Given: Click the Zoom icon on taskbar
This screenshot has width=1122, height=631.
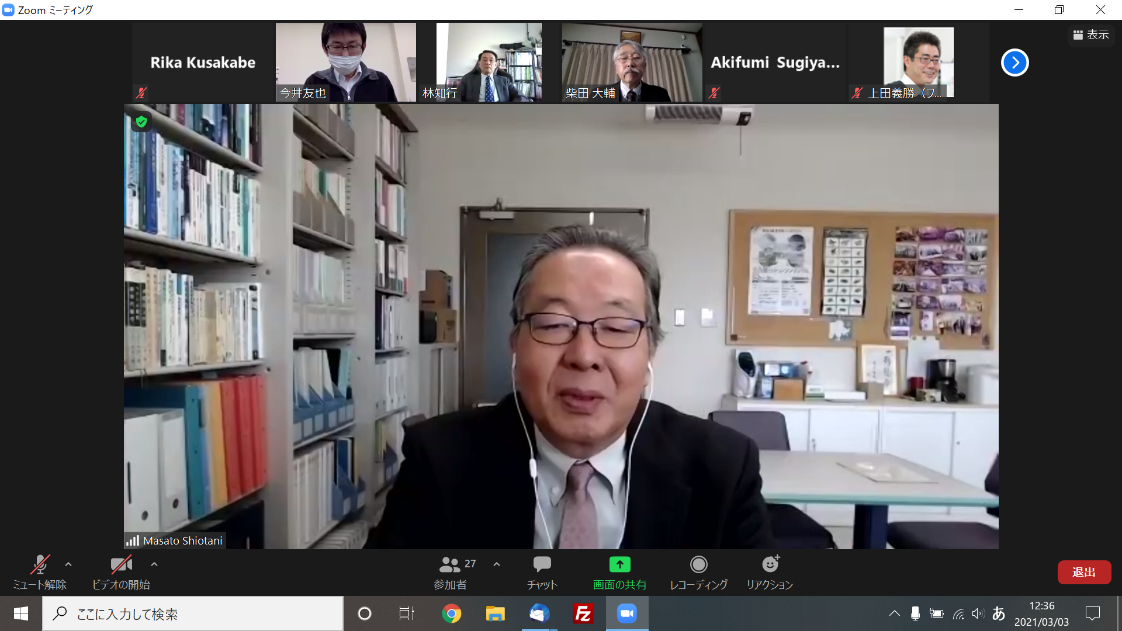Looking at the screenshot, I should [x=627, y=613].
